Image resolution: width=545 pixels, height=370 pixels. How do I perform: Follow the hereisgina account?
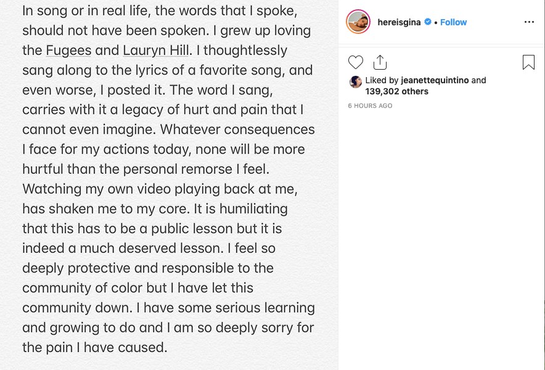(x=453, y=22)
